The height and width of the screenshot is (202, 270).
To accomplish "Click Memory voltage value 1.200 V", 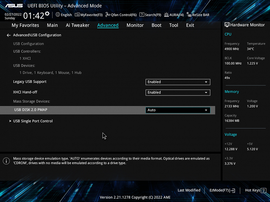I will click(252, 106).
